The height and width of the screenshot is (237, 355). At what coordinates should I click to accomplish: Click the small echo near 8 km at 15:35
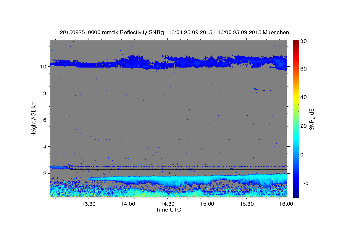256,89
